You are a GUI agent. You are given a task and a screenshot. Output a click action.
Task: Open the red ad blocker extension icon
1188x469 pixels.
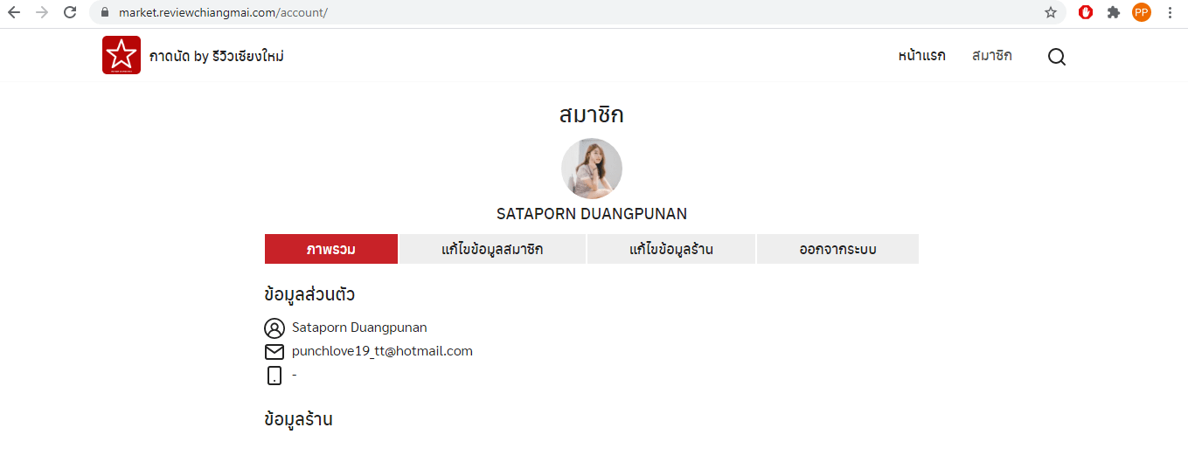1086,12
